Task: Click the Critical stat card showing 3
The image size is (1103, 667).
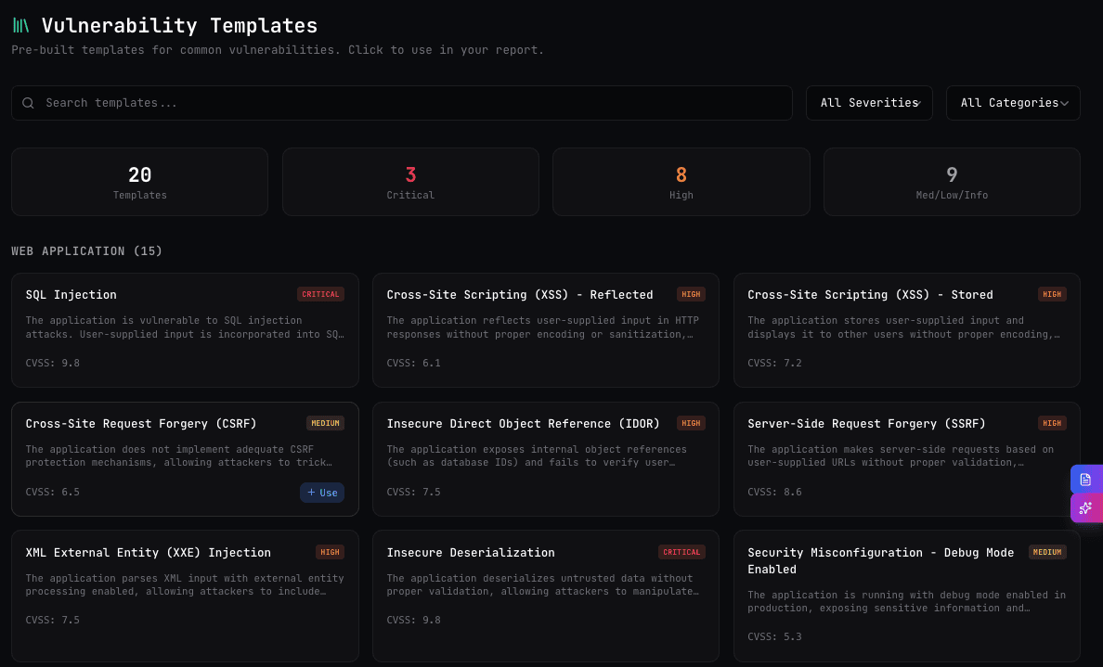Action: pos(410,182)
